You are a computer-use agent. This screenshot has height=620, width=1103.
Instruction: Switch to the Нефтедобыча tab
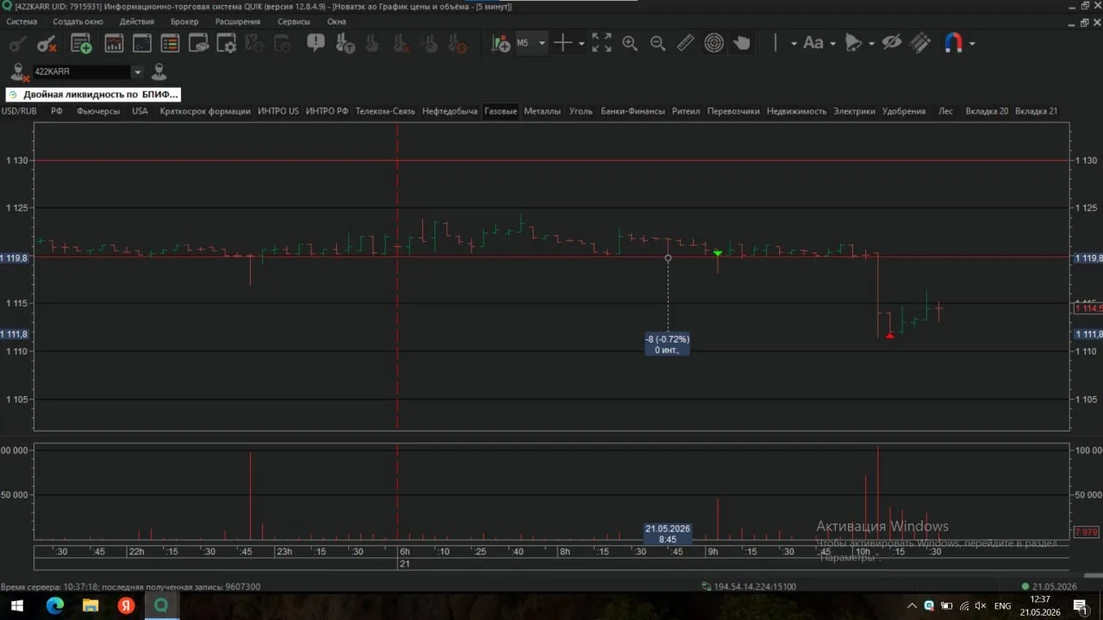click(x=450, y=111)
